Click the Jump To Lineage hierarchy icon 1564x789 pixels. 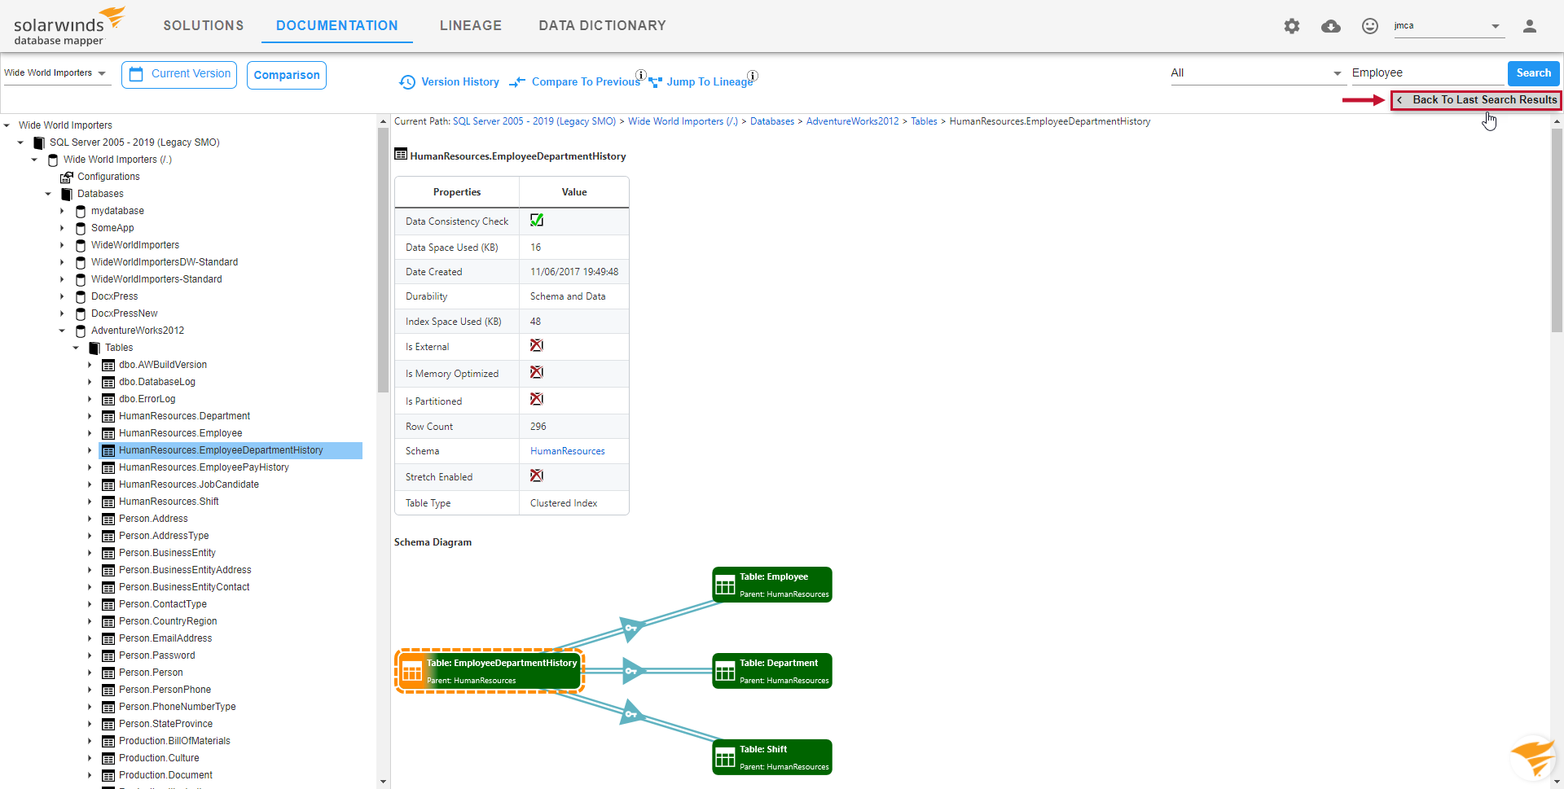655,82
